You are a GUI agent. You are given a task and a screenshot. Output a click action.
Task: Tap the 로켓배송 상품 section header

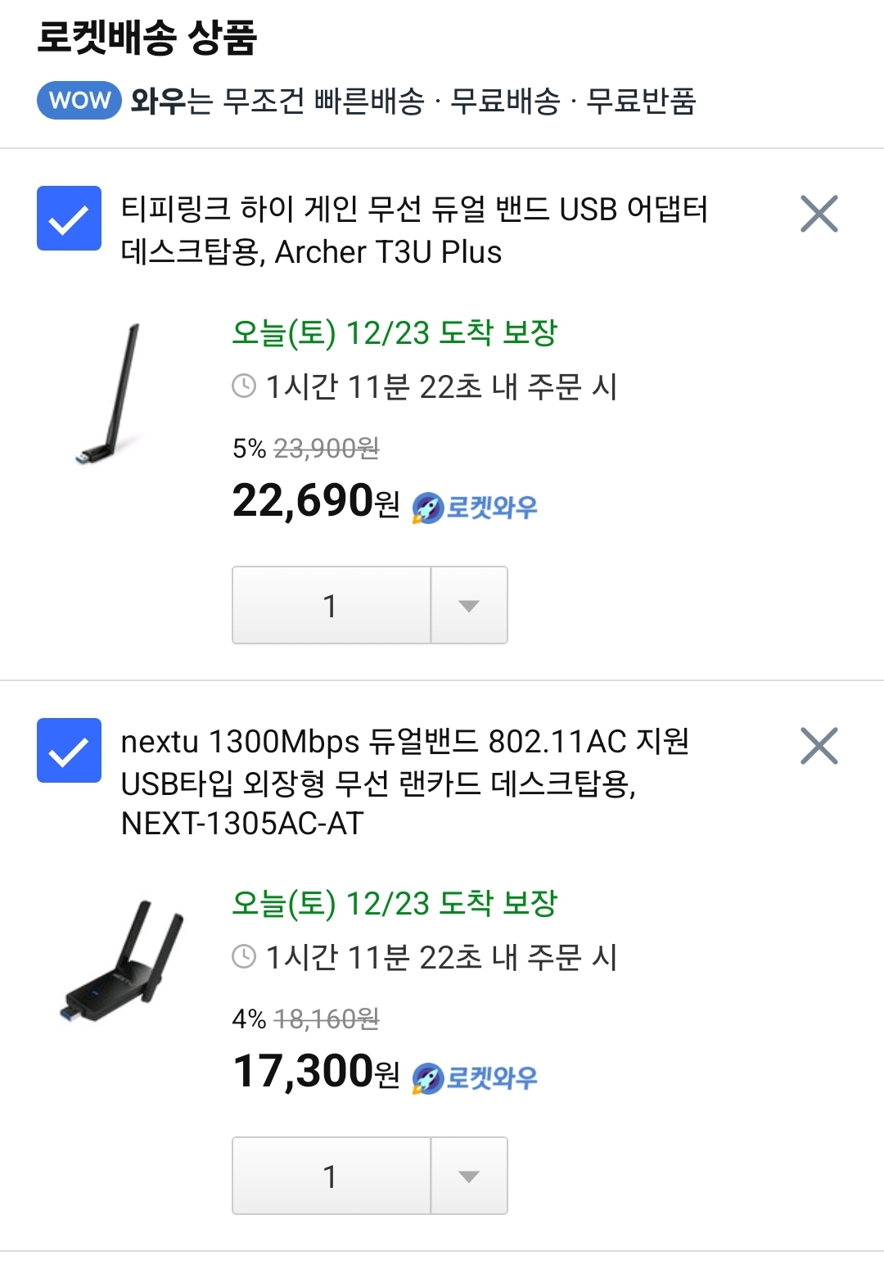147,37
